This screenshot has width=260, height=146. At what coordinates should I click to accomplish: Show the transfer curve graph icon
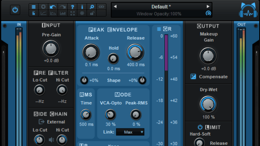(x=43, y=13)
